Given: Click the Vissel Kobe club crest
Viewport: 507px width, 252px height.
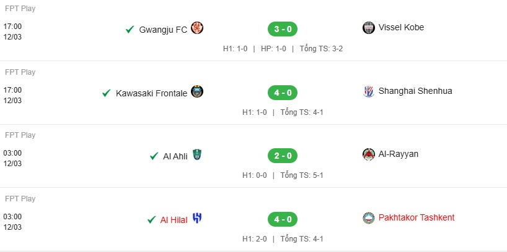Looking at the screenshot, I should 369,28.
